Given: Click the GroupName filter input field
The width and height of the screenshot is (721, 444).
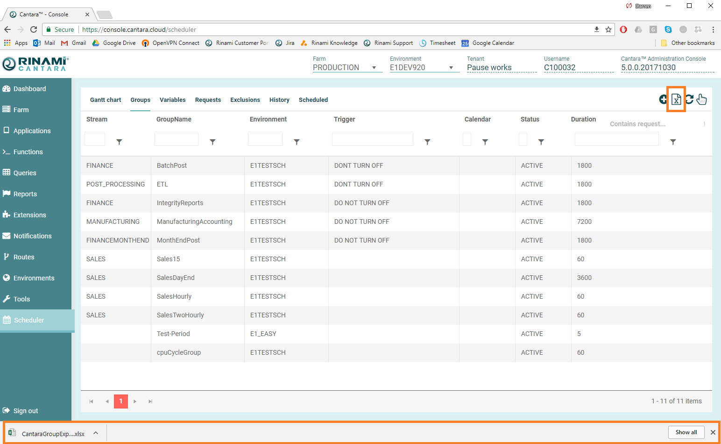Looking at the screenshot, I should pos(177,139).
